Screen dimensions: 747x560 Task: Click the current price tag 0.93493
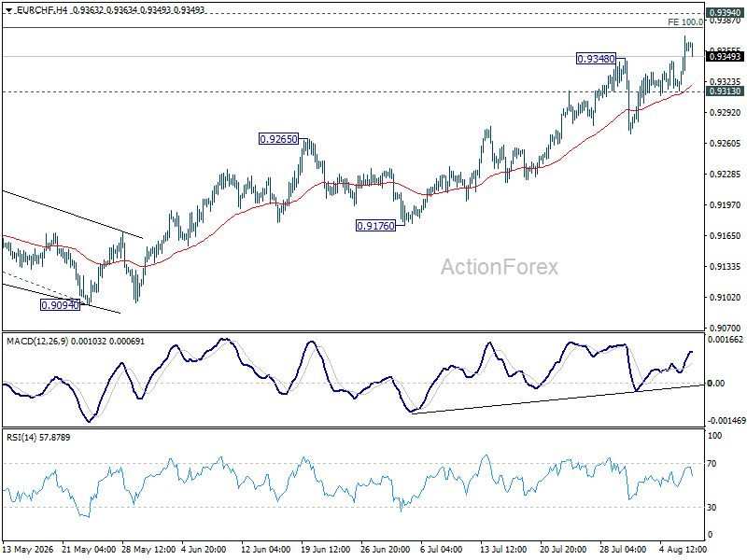click(725, 56)
